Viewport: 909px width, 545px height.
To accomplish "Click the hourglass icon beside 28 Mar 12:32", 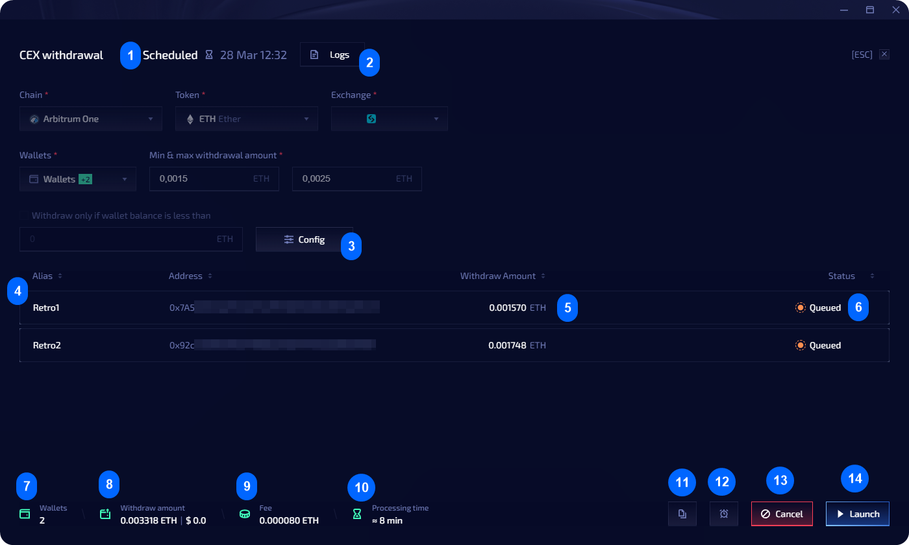I will coord(209,55).
